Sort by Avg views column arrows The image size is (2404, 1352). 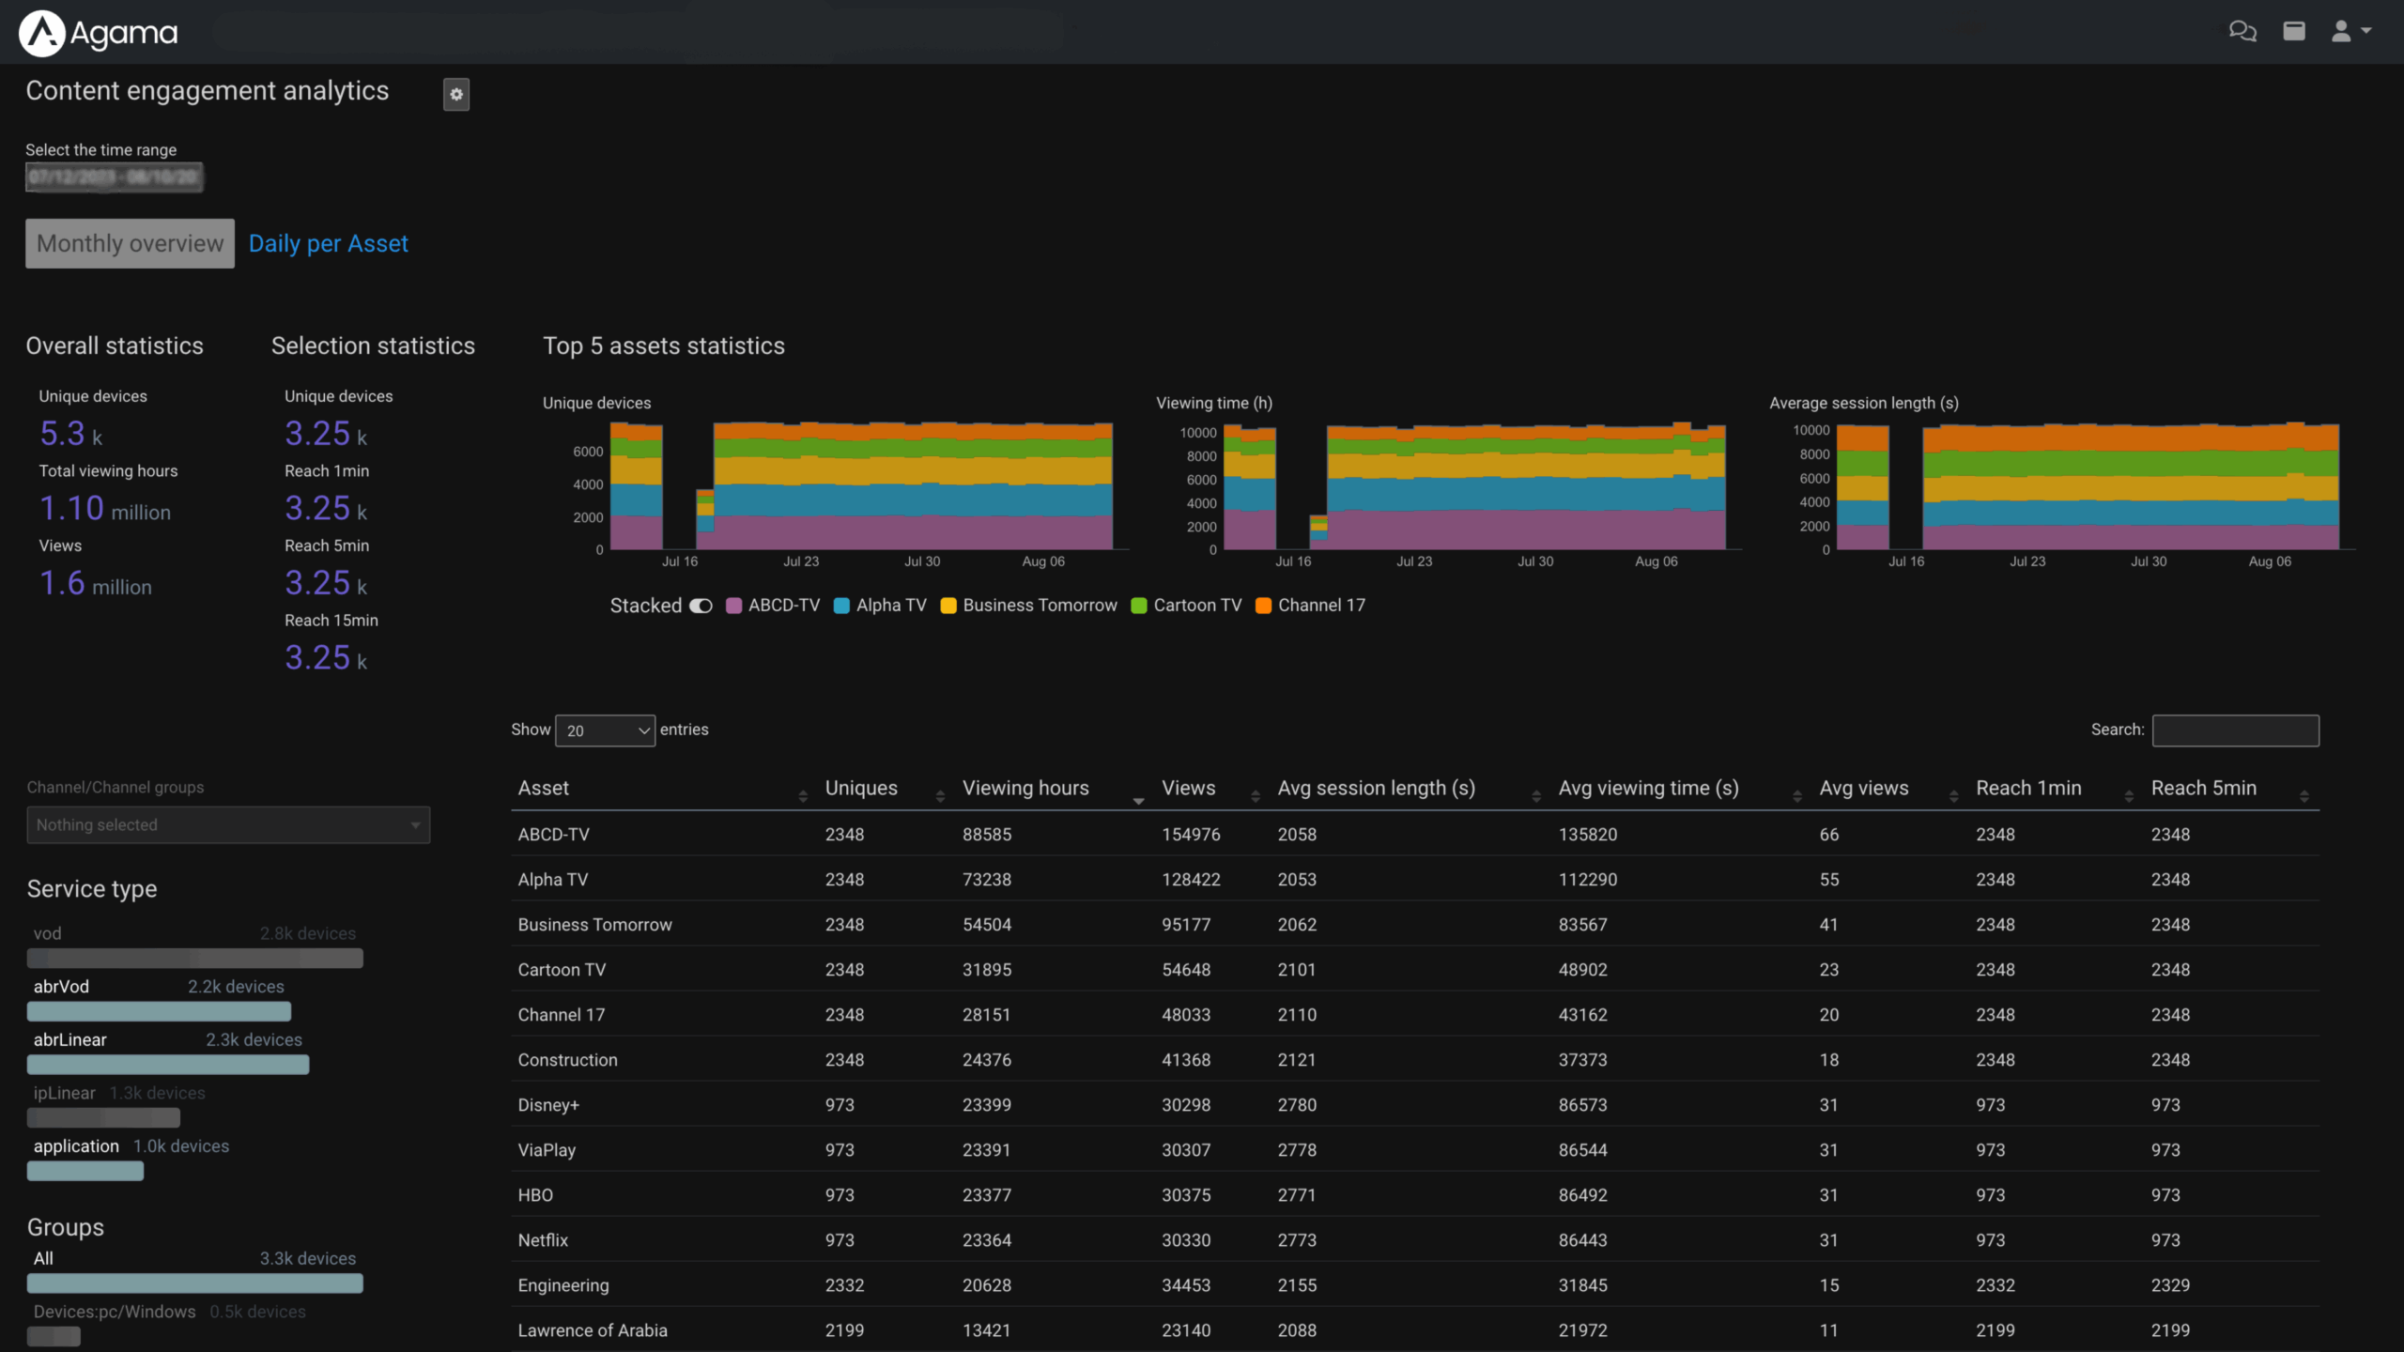(1953, 795)
